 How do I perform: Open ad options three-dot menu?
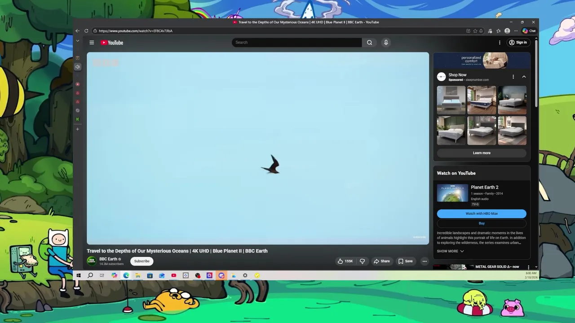513,77
